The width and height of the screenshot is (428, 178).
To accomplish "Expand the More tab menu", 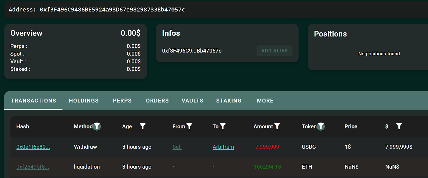I will 265,101.
